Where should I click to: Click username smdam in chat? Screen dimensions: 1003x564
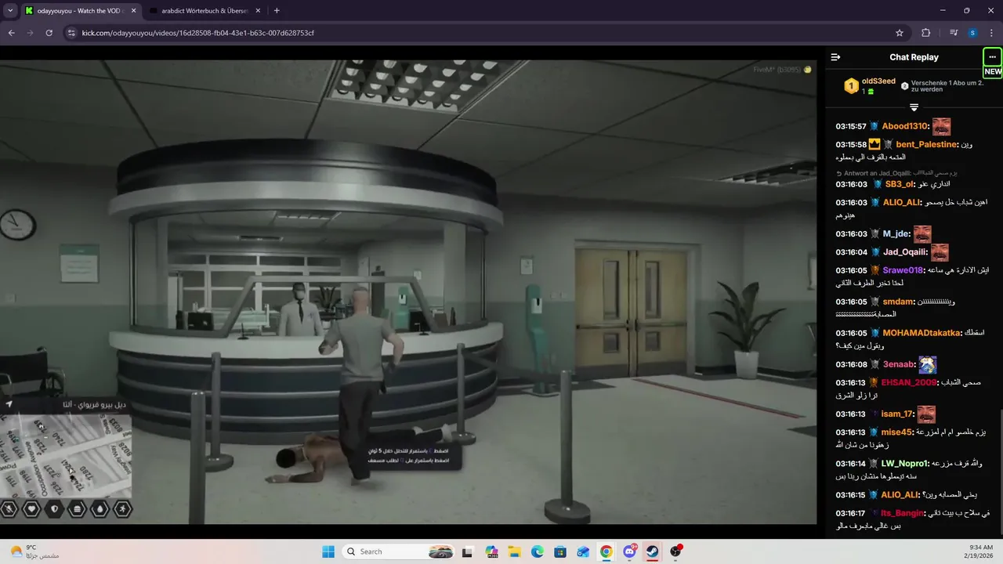tap(899, 302)
